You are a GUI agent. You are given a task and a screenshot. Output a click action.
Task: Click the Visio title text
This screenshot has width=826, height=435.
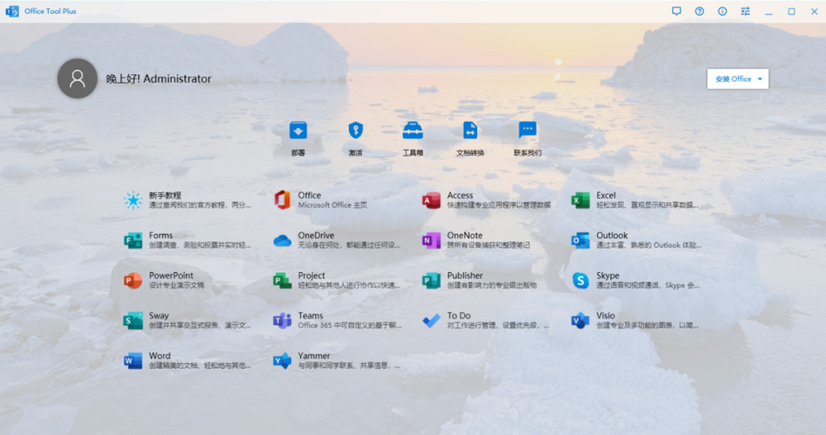(605, 316)
